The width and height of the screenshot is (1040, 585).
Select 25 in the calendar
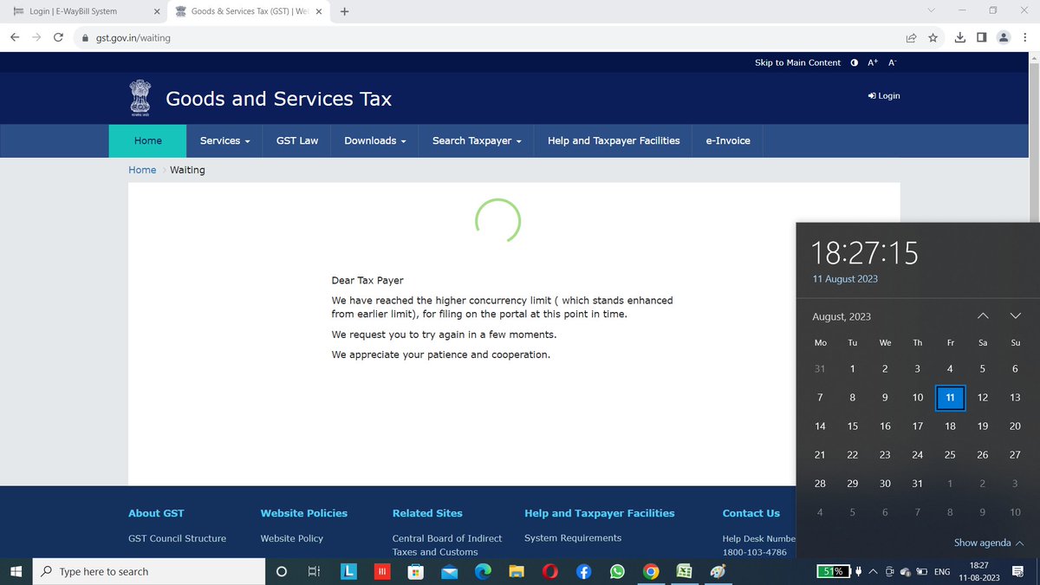(x=950, y=454)
